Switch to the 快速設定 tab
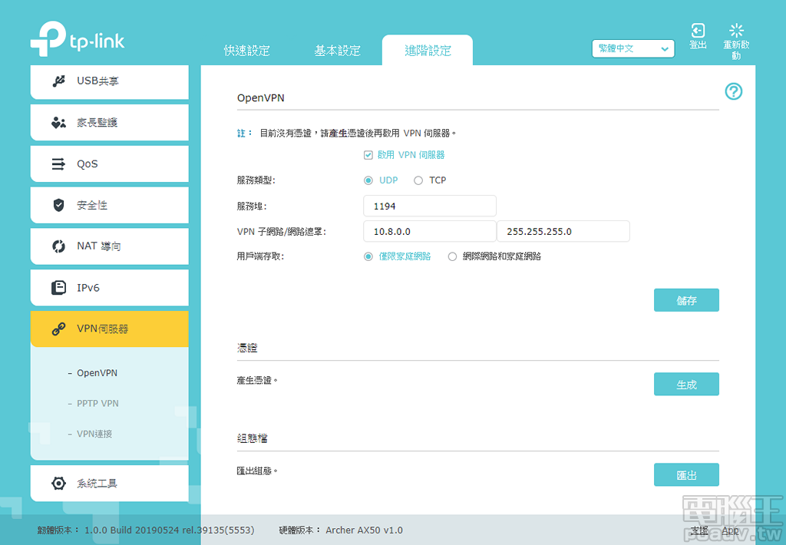Viewport: 786px width, 545px height. click(x=246, y=51)
